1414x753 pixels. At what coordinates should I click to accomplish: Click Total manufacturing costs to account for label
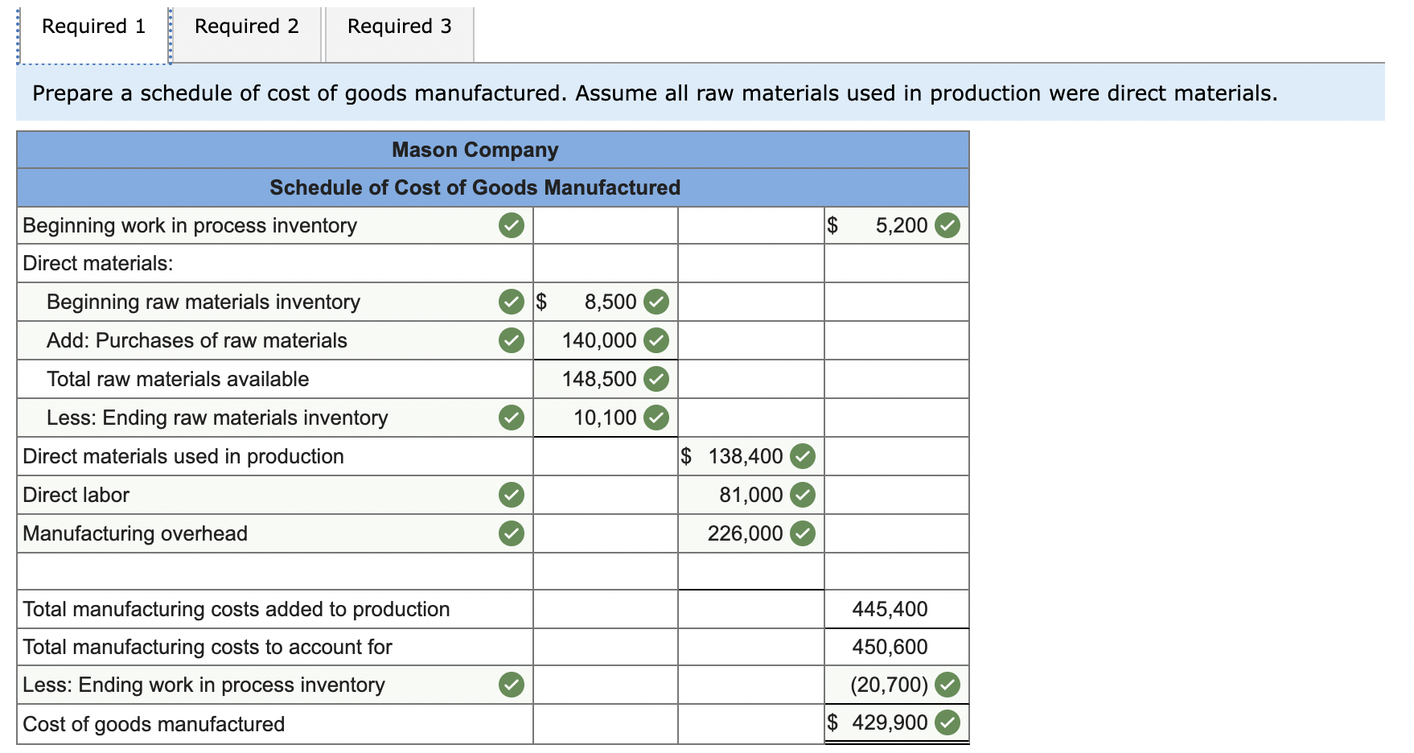(208, 647)
